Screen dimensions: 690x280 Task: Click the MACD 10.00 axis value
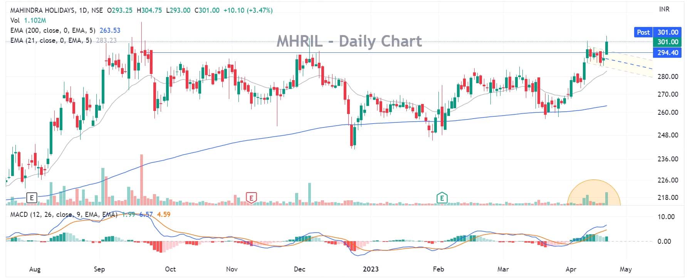pos(666,217)
